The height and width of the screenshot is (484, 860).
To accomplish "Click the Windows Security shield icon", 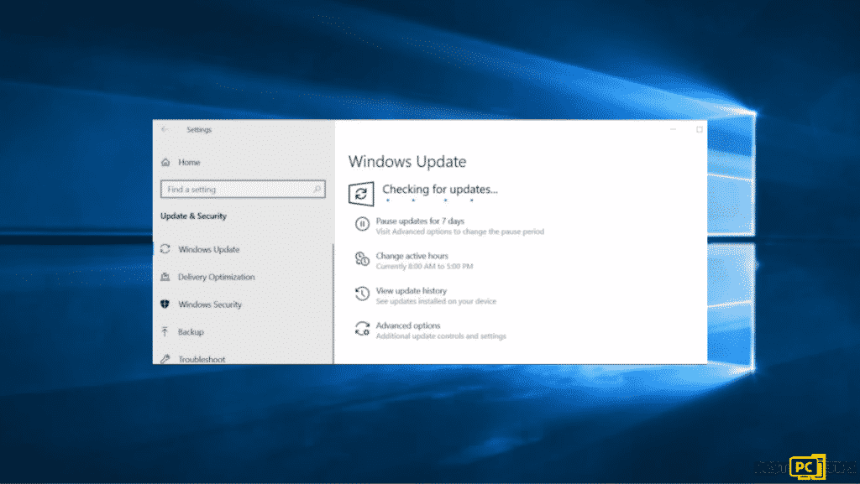I will (x=165, y=304).
